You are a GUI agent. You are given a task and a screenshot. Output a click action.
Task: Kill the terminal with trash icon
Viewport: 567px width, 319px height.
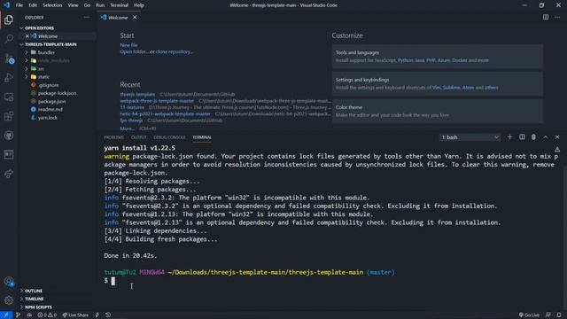coord(533,137)
